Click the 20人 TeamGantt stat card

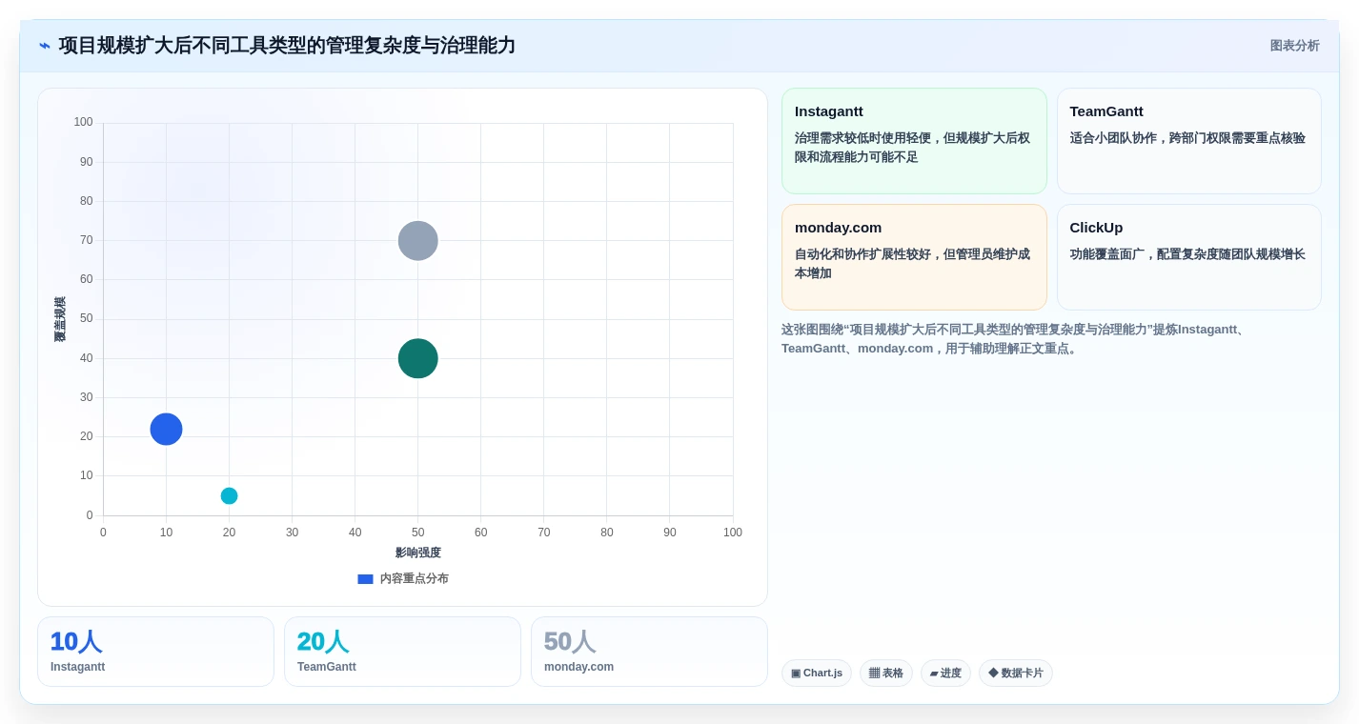point(402,652)
